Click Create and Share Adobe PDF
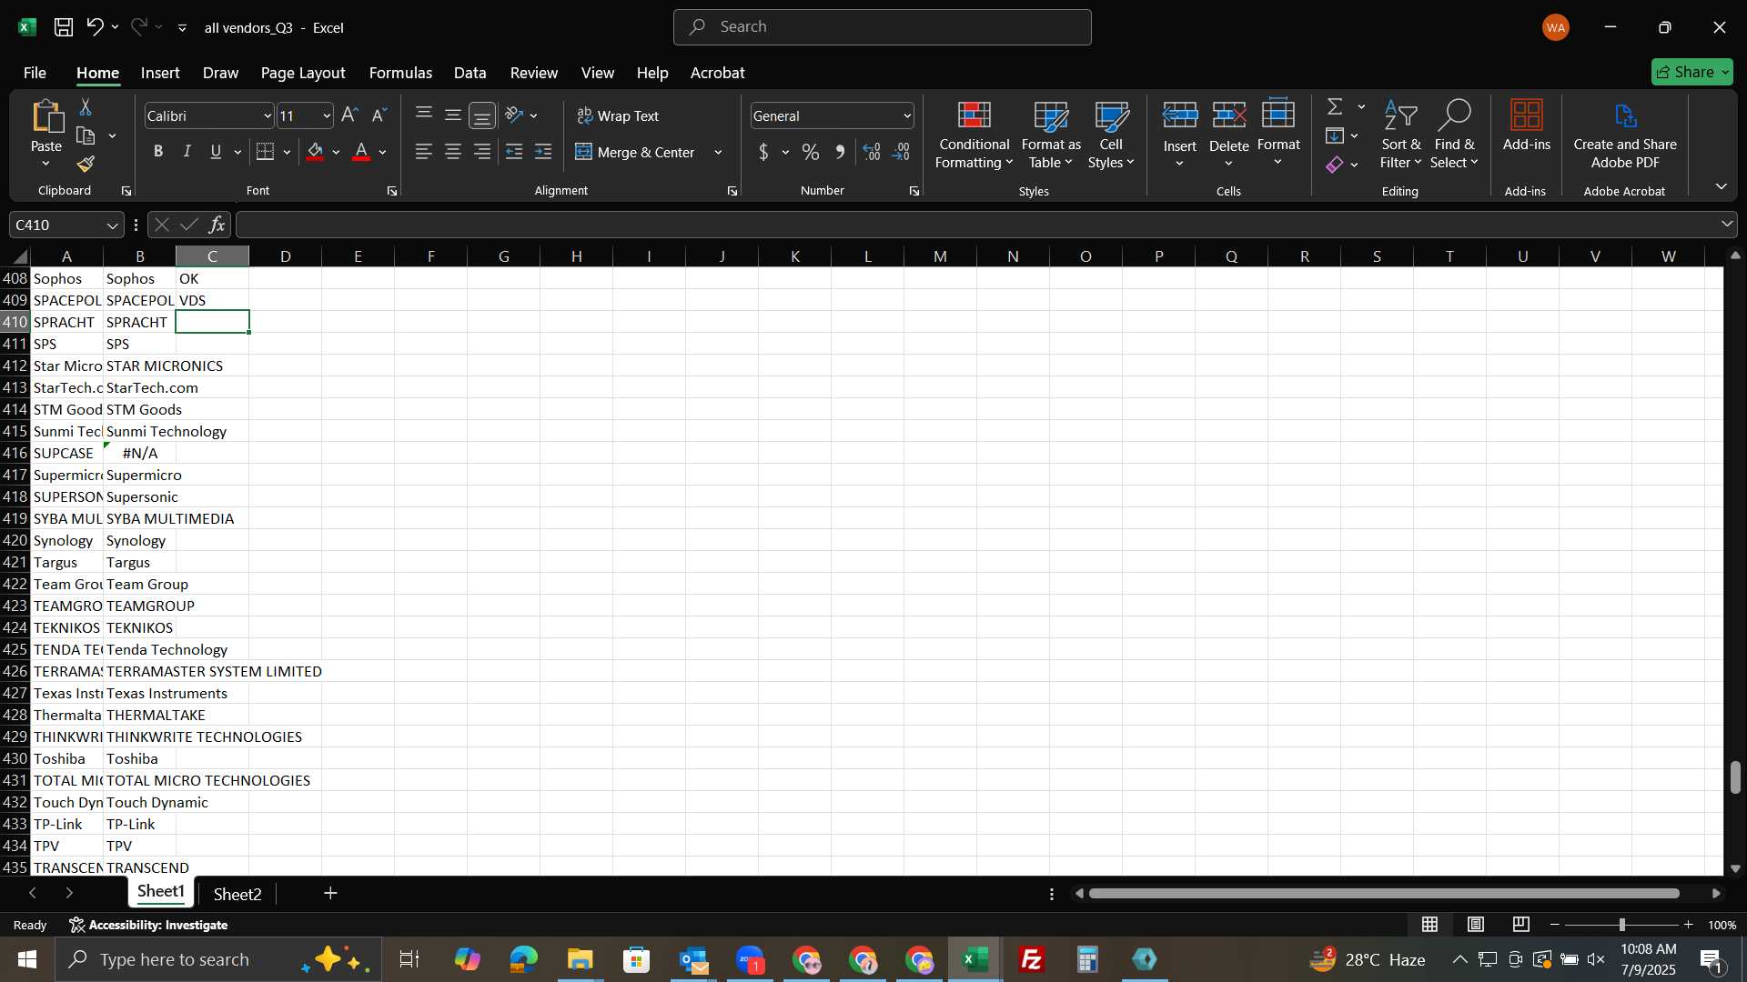The height and width of the screenshot is (982, 1747). click(1625, 135)
